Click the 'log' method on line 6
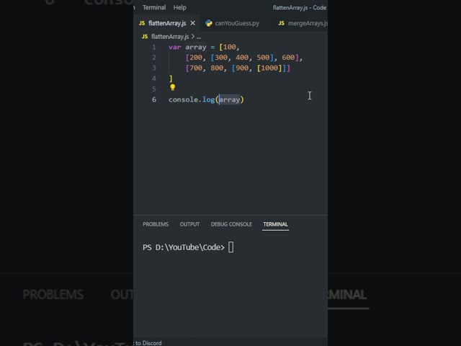This screenshot has height=346, width=461. tap(208, 99)
